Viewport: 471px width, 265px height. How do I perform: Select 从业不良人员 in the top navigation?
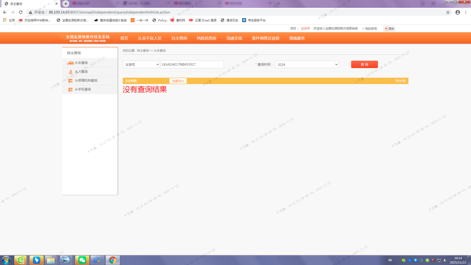tap(149, 38)
